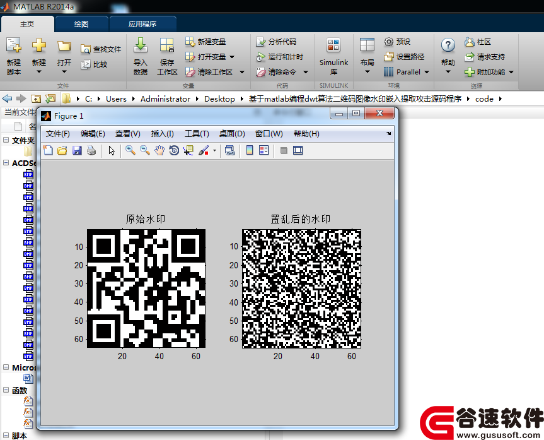Open Community (社区) link
The height and width of the screenshot is (440, 544).
(x=478, y=42)
